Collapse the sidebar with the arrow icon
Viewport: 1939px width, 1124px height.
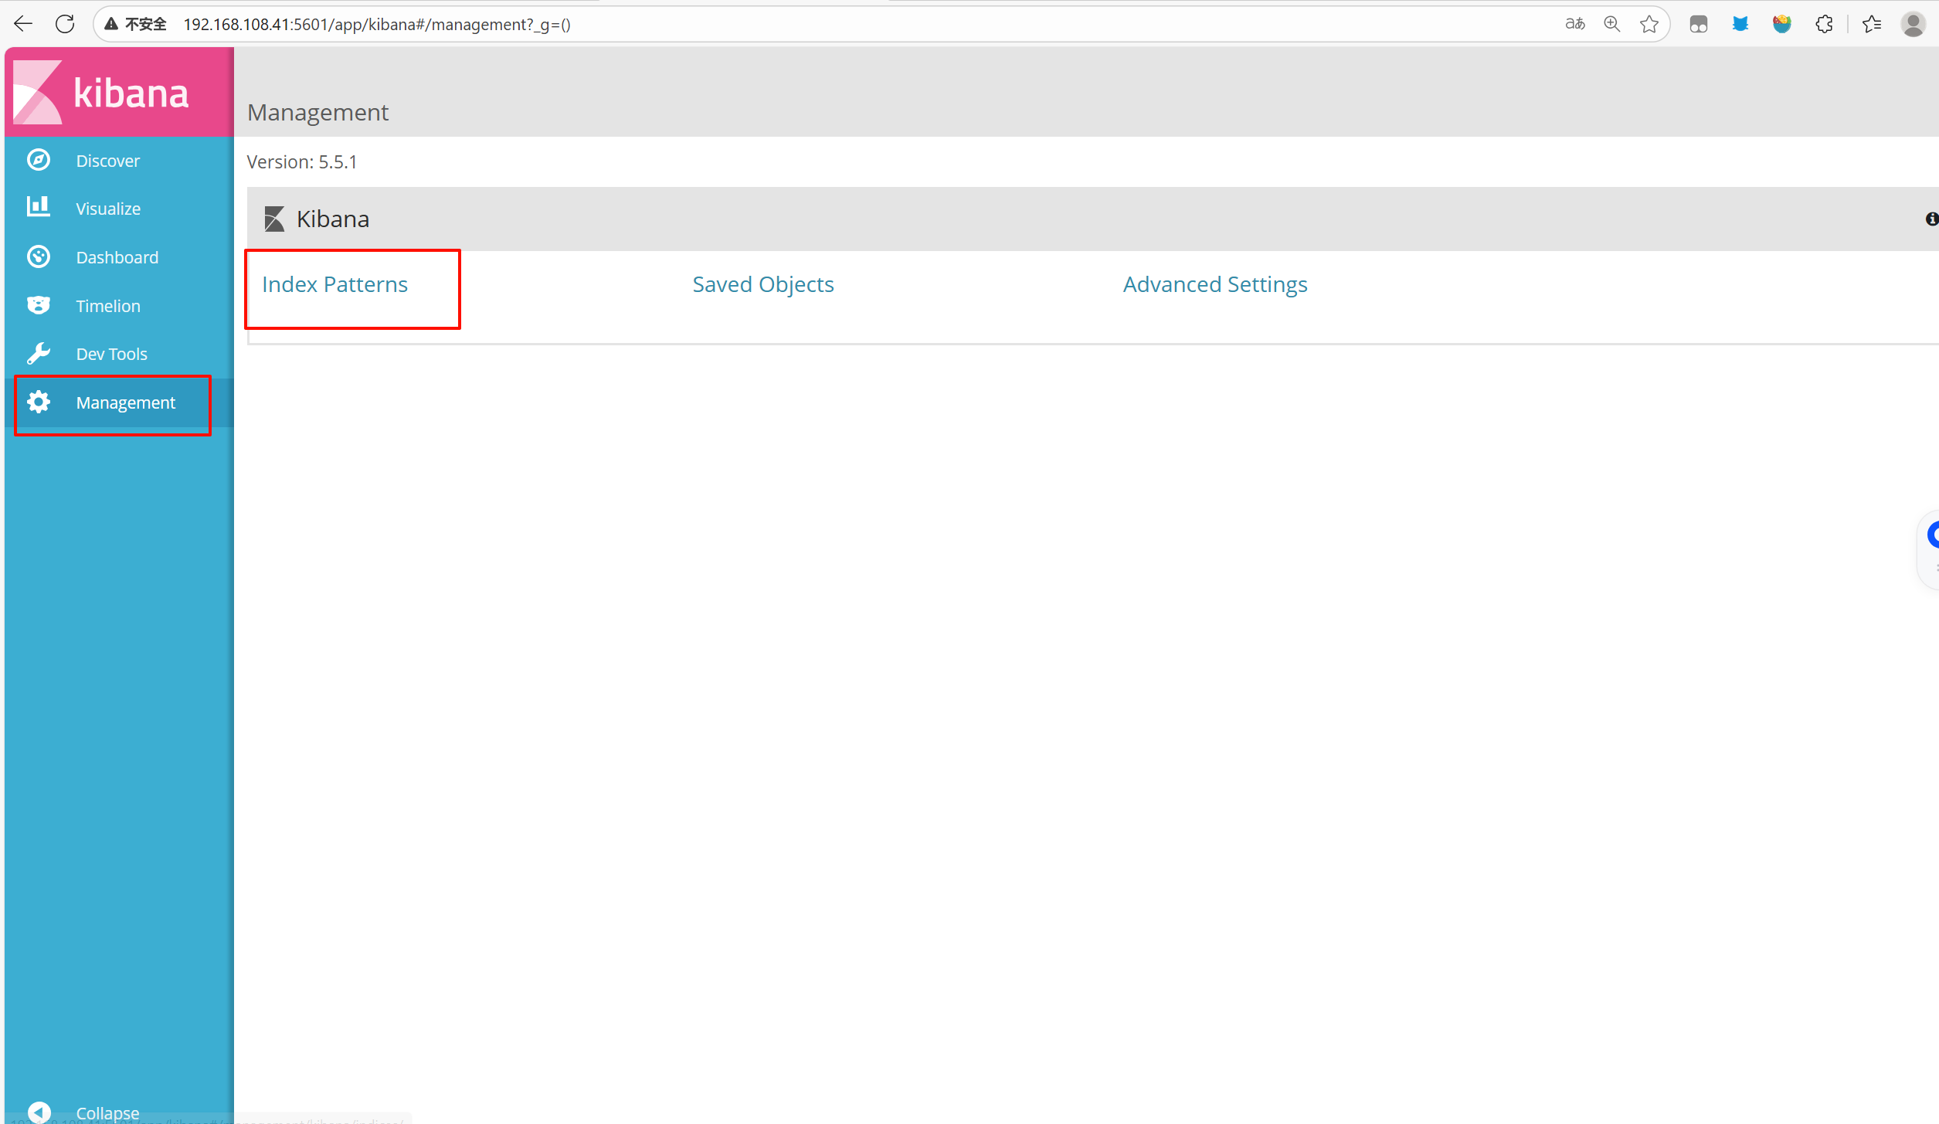click(39, 1112)
